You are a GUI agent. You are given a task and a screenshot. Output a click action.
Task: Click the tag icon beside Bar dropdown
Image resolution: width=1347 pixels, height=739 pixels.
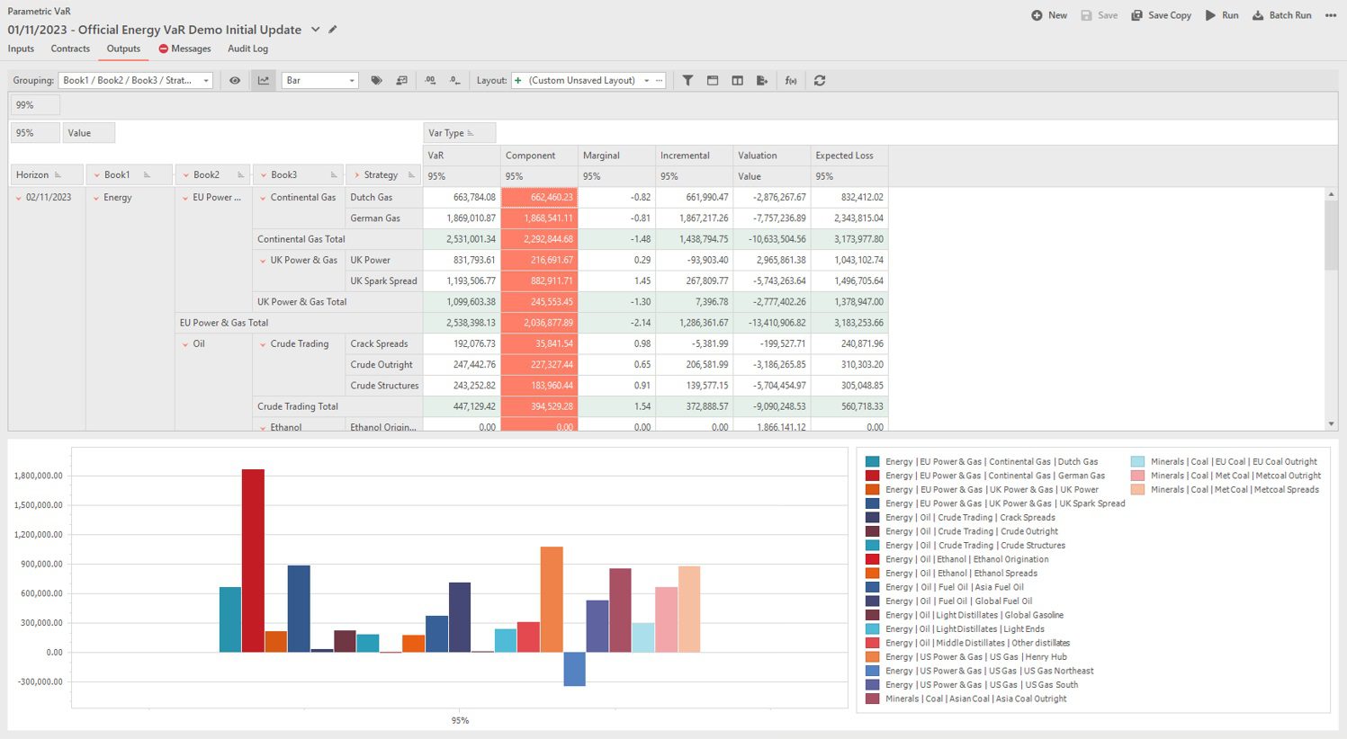376,80
